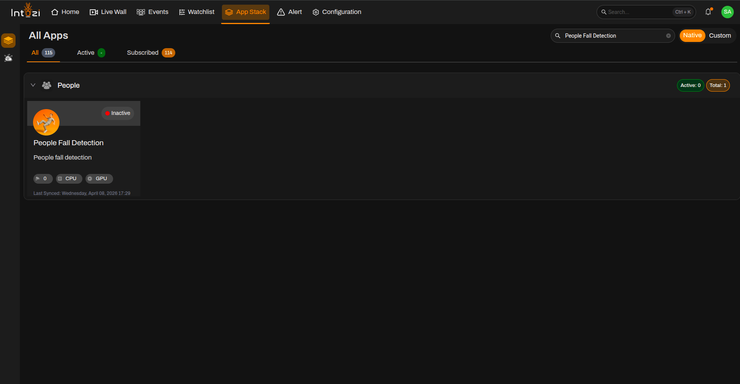This screenshot has width=740, height=384.
Task: Click the Ctrl+K shortcut badge
Action: [683, 12]
